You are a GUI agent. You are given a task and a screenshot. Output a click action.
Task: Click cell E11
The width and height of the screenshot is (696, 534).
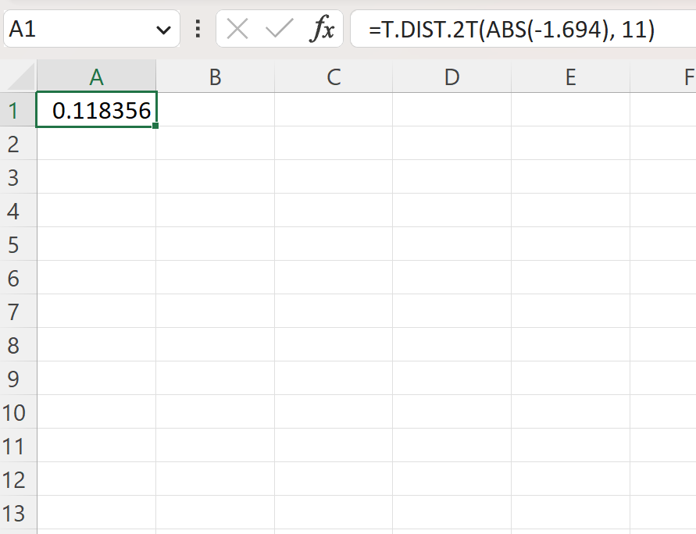coord(570,446)
